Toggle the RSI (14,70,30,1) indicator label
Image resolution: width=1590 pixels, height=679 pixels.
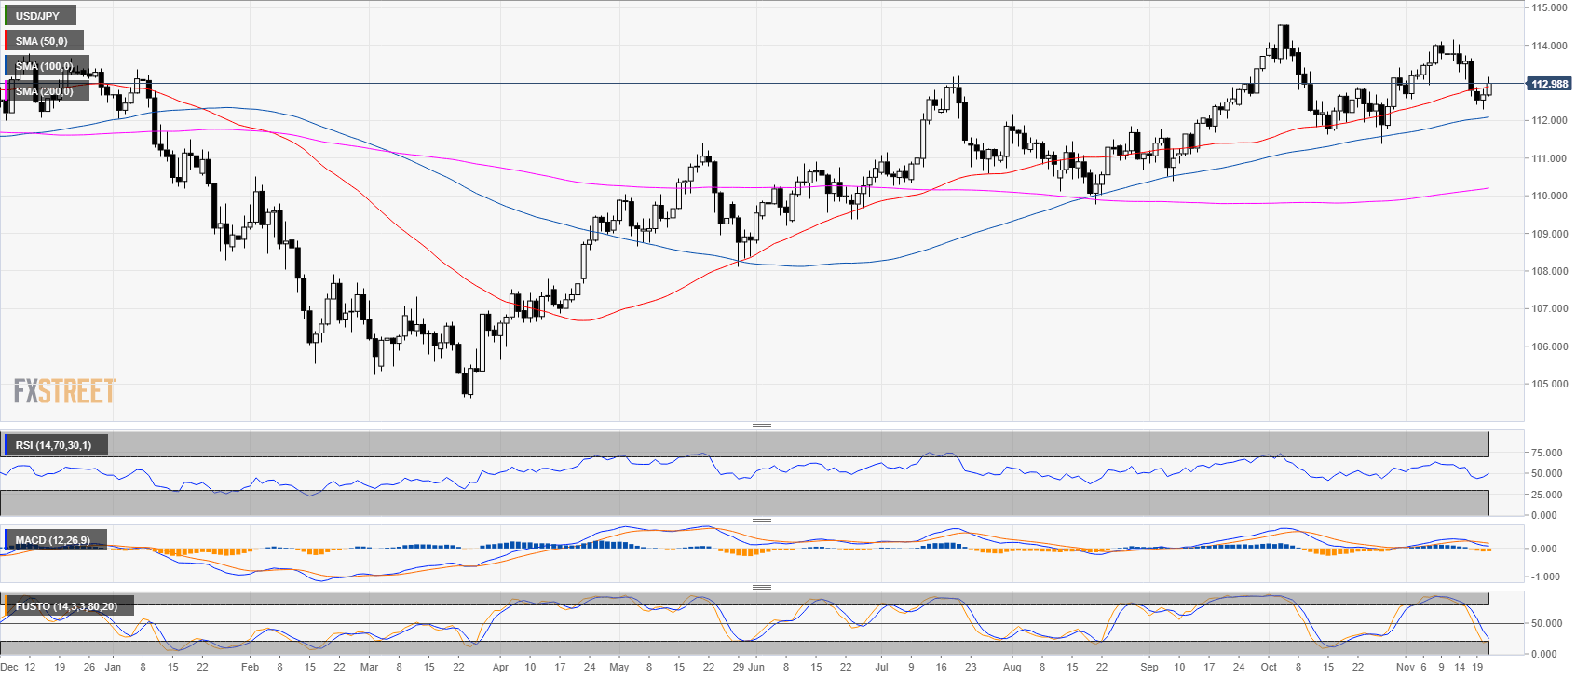(x=54, y=445)
